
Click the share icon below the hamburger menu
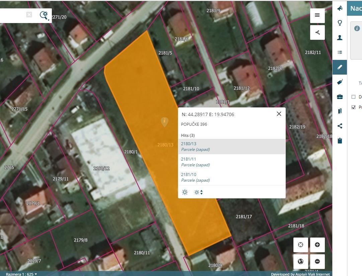click(x=317, y=32)
